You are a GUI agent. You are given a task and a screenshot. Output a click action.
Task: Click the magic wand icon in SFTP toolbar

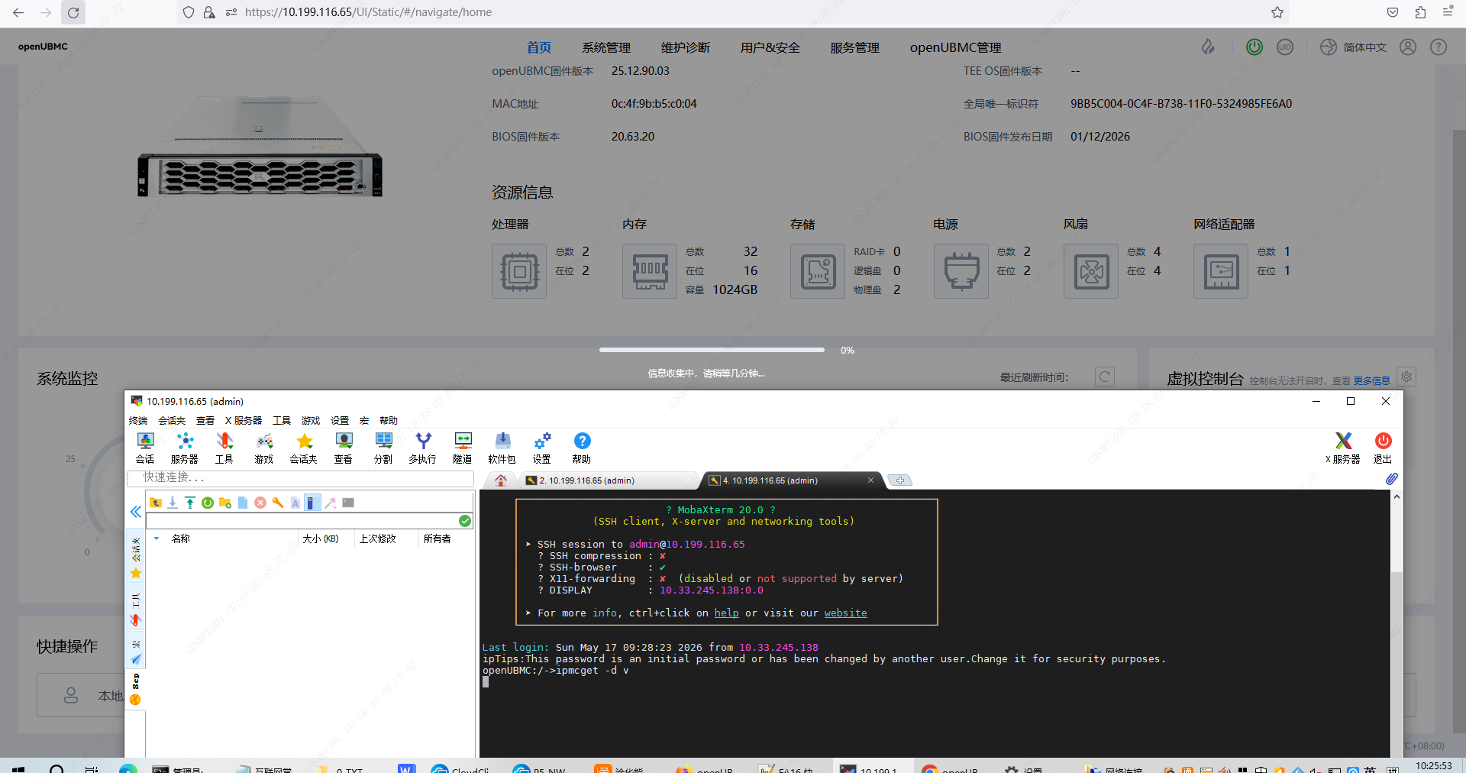(331, 503)
